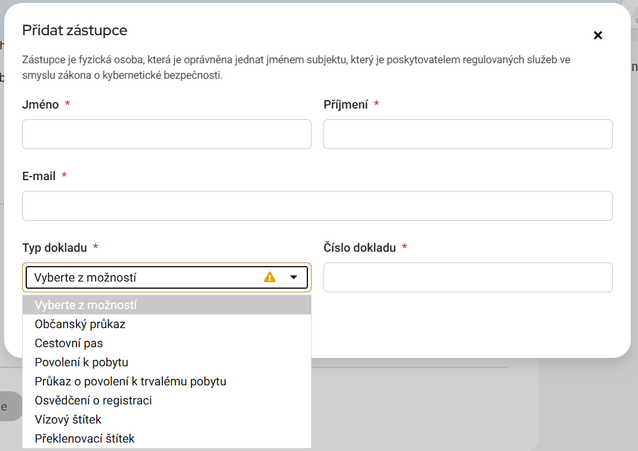Click the 'Jméno' field label
The height and width of the screenshot is (451, 638).
pos(41,104)
